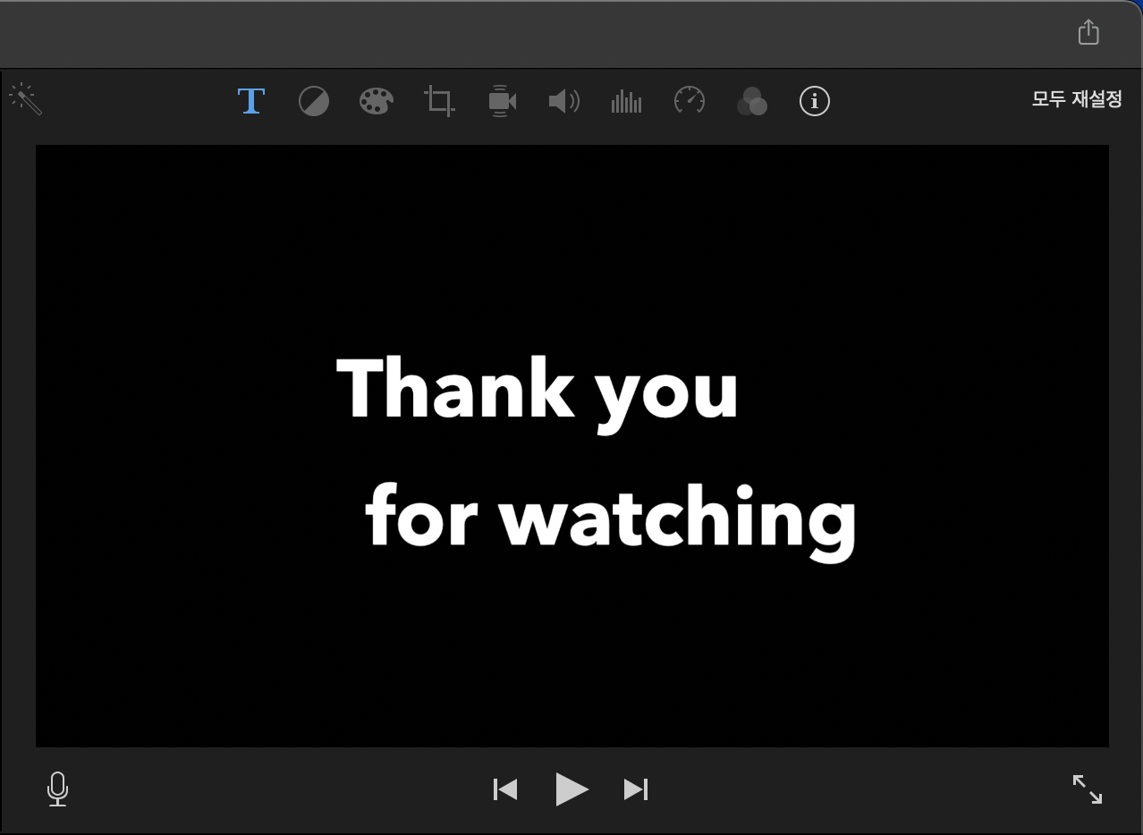Enter full-screen playback mode

(x=1088, y=789)
